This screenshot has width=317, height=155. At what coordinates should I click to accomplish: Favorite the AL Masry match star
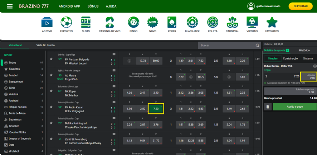pyautogui.click(x=51, y=75)
